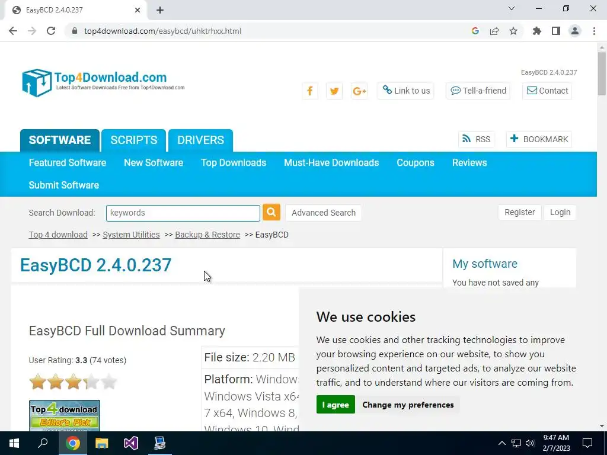The image size is (607, 455).
Task: Open the RSS feed button
Action: [x=476, y=139]
